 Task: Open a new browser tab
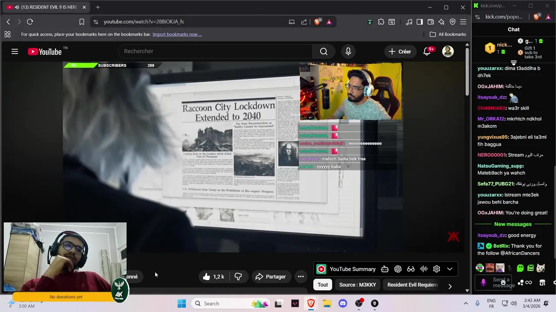(98, 7)
